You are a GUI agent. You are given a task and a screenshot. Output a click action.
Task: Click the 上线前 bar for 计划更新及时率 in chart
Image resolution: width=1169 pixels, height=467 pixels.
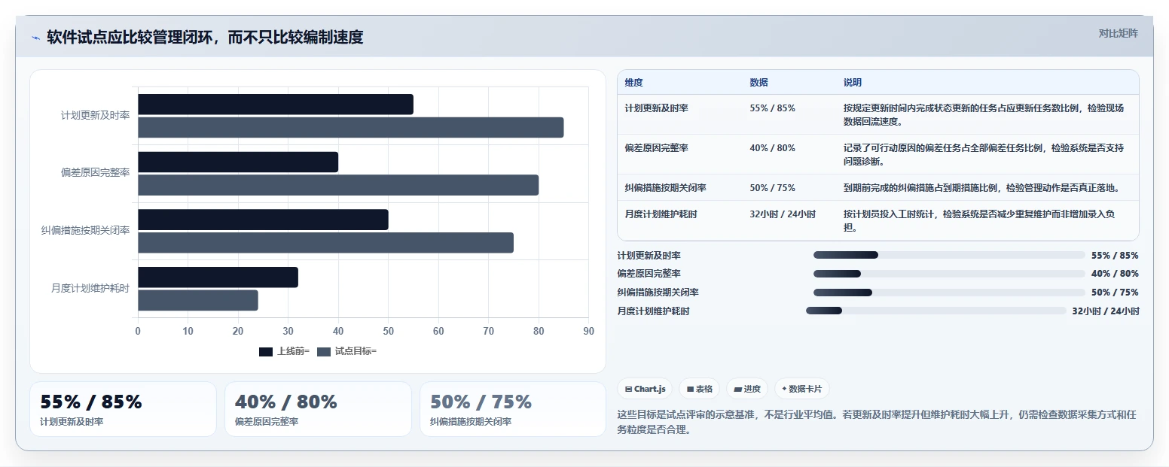[276, 105]
